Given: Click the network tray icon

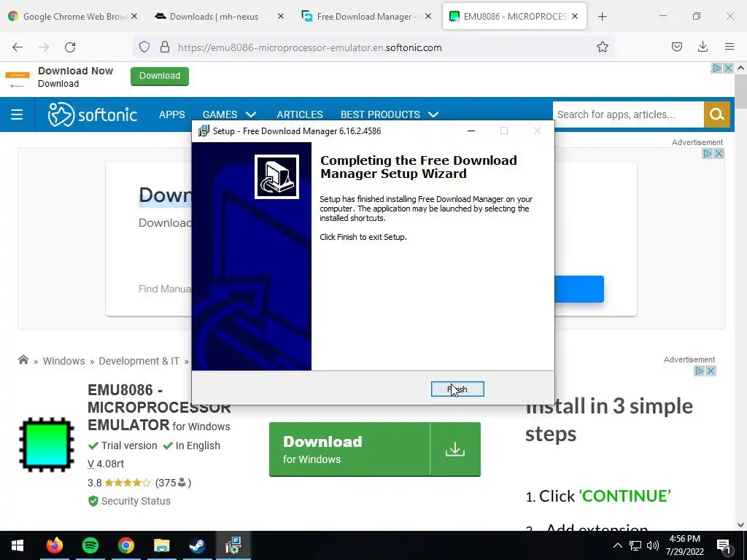Looking at the screenshot, I should click(635, 545).
